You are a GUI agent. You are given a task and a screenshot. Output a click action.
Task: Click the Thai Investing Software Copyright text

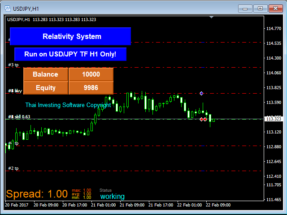tap(68, 105)
